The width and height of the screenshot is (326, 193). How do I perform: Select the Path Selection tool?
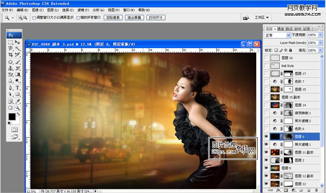pyautogui.click(x=11, y=94)
